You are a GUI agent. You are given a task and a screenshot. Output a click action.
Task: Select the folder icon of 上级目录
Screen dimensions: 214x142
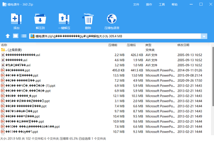(x=3, y=50)
